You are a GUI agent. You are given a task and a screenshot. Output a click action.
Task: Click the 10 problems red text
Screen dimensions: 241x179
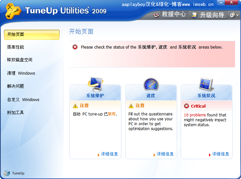[x=195, y=115]
